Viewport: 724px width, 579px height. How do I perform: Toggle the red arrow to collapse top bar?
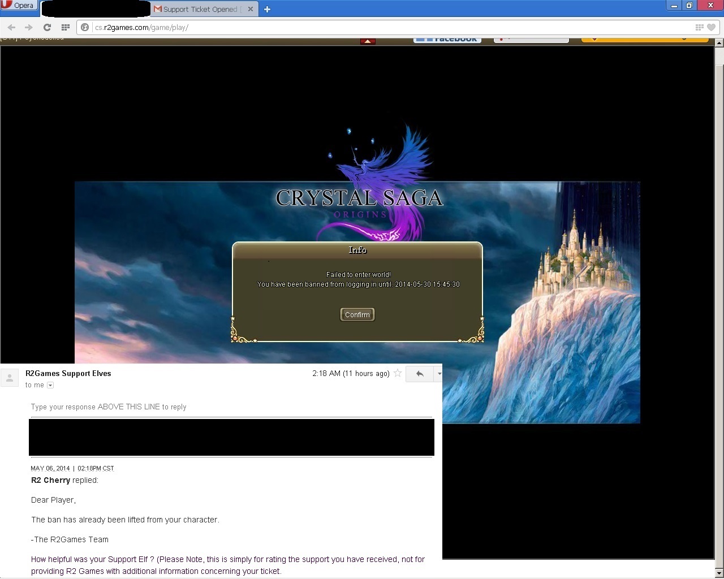[x=368, y=41]
